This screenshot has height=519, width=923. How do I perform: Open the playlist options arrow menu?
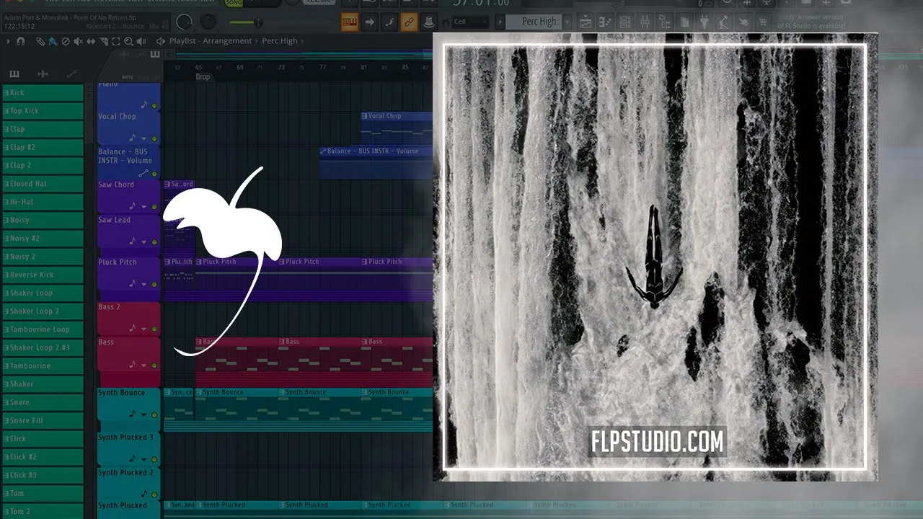8,41
